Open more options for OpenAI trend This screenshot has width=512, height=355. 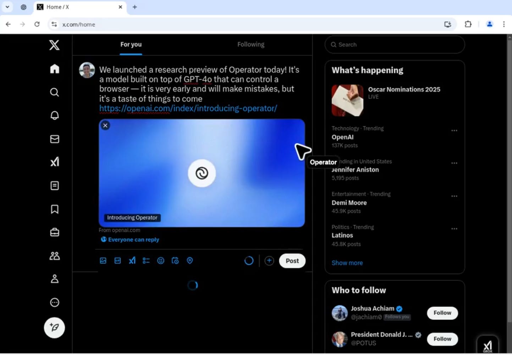[x=454, y=131]
